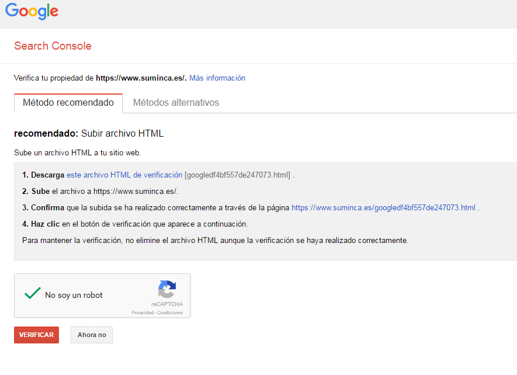Screen dimensions: 517x375
Task: Open the suminca.es googledf4bf557de247073.html confirmation URL
Action: click(x=383, y=207)
